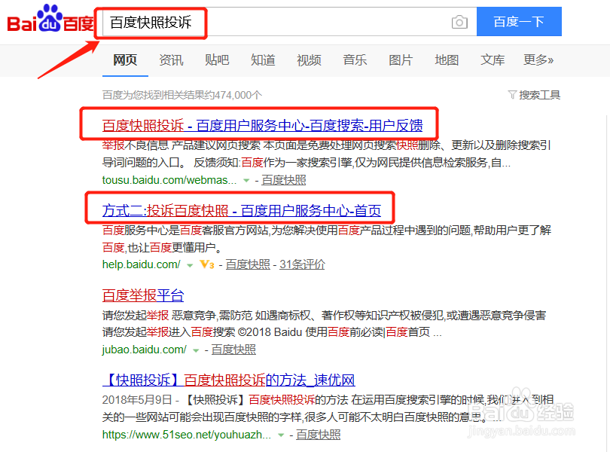Open 百度快照投诉 - 百度用户服务中心 result
Screen dimensions: 610x452
263,125
